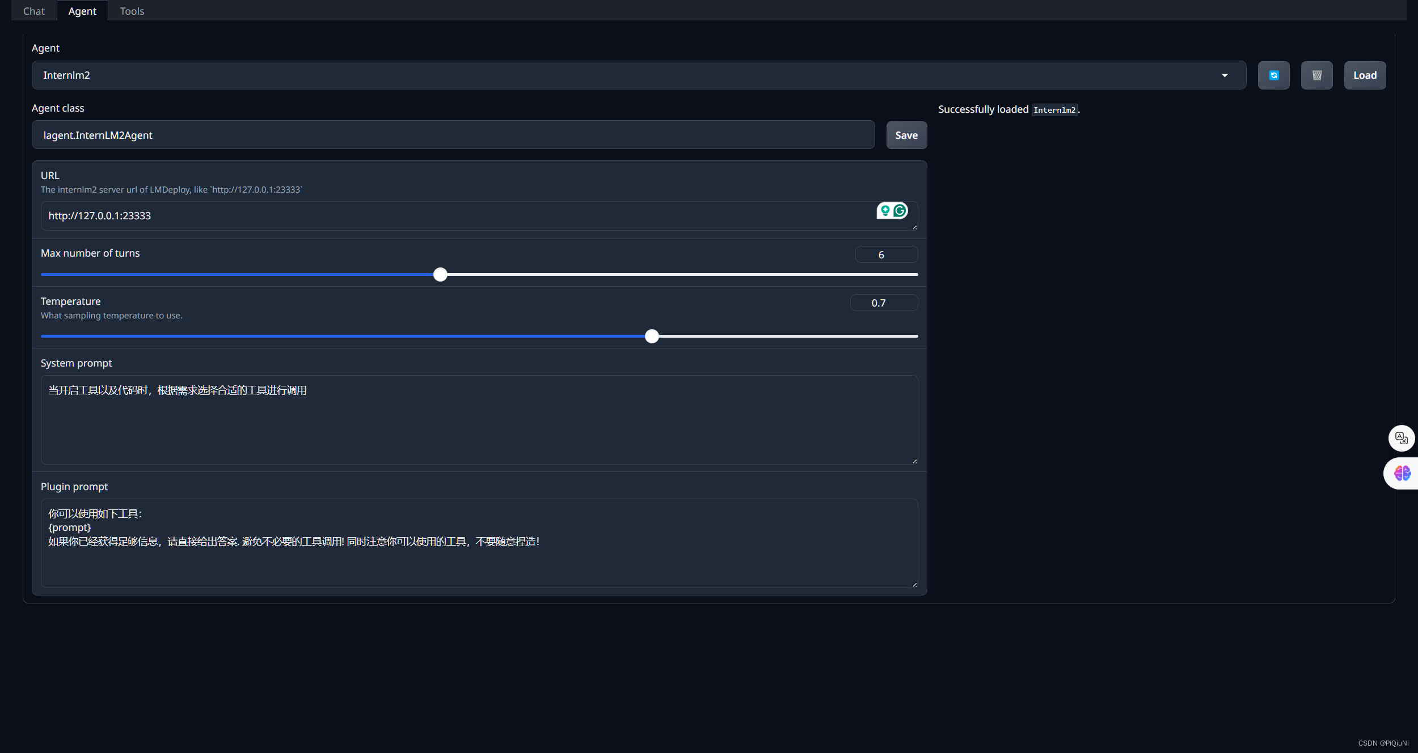Screen dimensions: 1418x753
Task: Open the Internlm2 agent combo box
Action: click(639, 75)
